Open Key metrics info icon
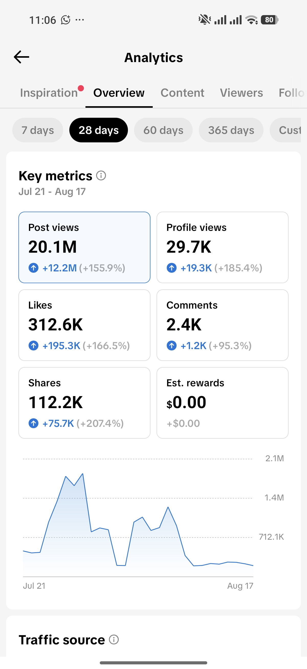This screenshot has height=669, width=307. (x=101, y=176)
